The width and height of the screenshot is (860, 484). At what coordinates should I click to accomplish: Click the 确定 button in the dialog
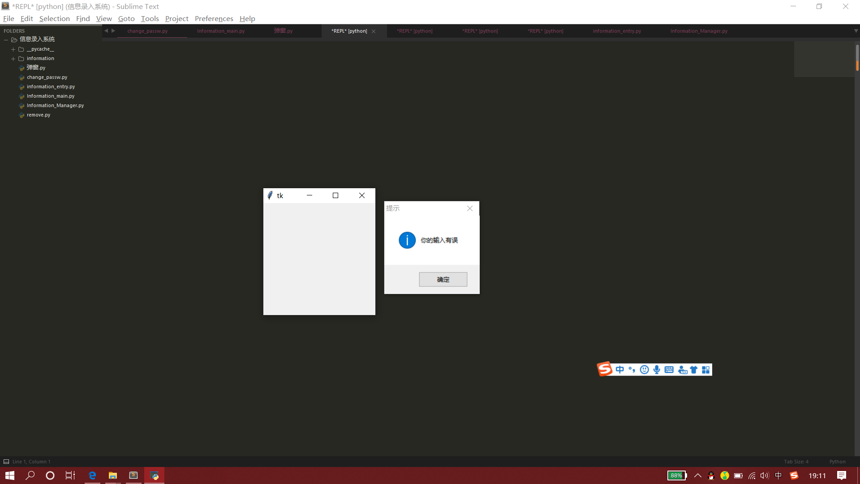click(443, 279)
